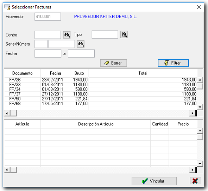Focus the Centro input field
The width and height of the screenshot is (208, 191).
coord(48,35)
